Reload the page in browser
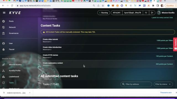Image resolution: width=177 pixels, height=99 pixels. pos(12,5)
